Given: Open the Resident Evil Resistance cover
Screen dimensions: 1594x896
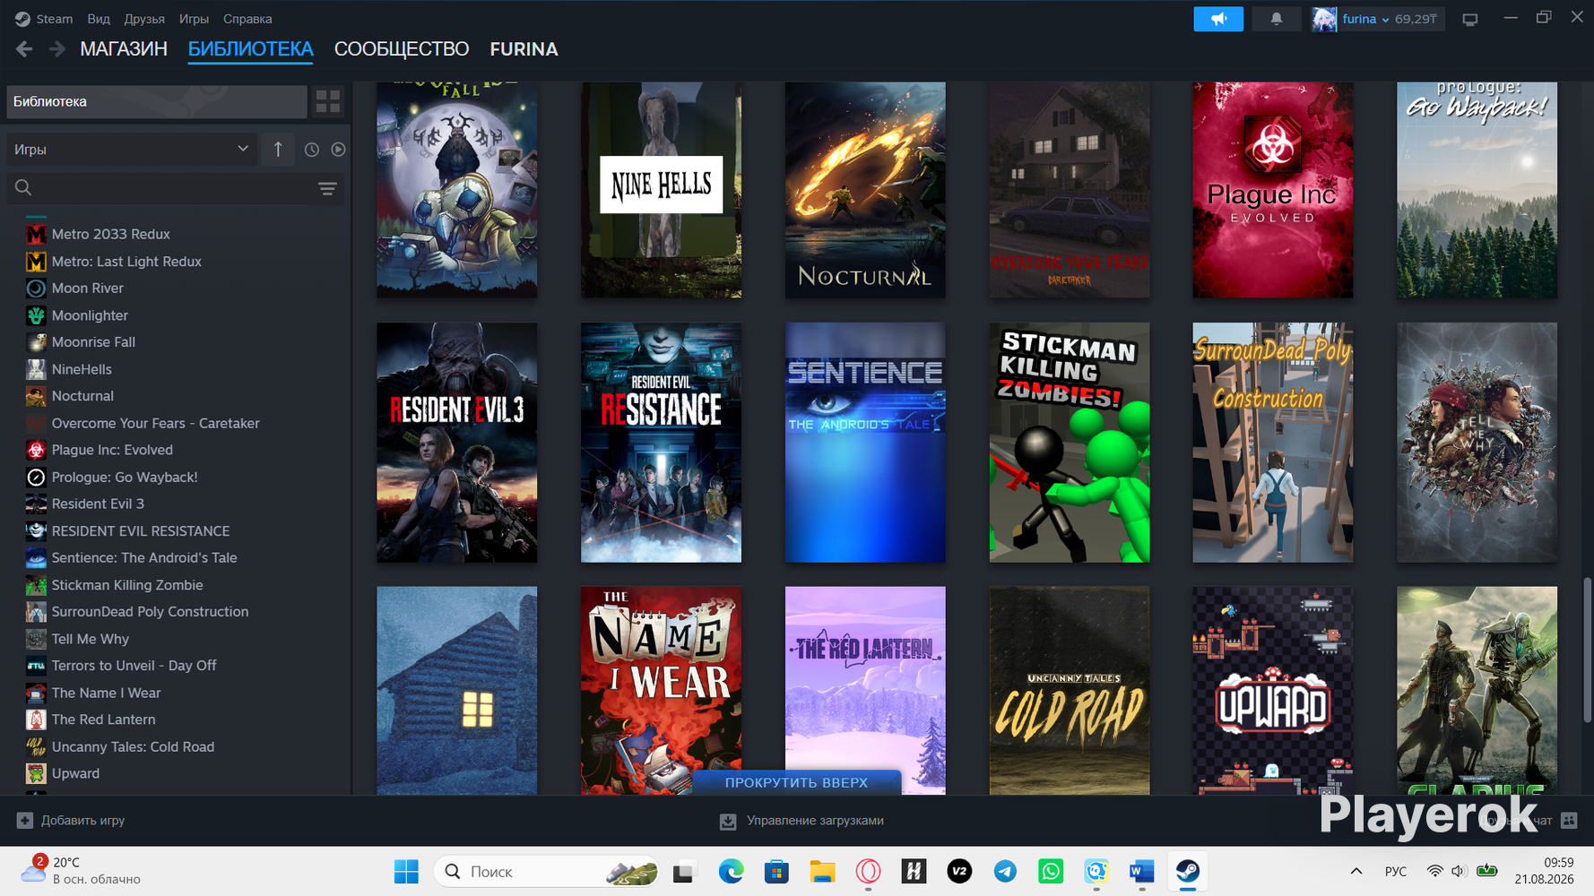Looking at the screenshot, I should [x=661, y=443].
